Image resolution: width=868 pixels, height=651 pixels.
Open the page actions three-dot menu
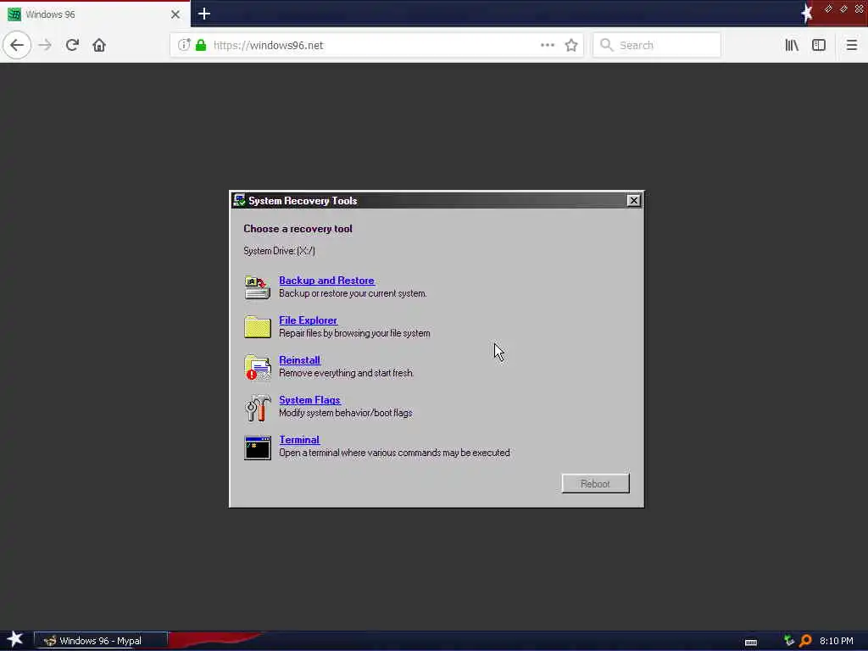548,46
